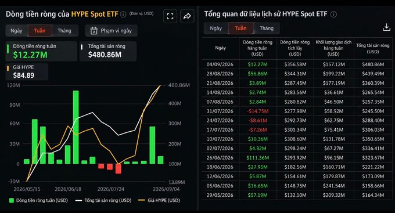Click weekly flow value $27.95M
The image size is (395, 213).
pos(257,167)
